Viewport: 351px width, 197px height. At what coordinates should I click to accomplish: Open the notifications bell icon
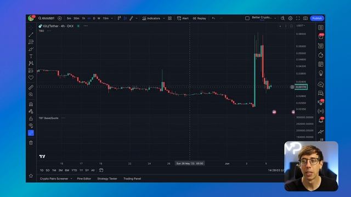coord(321,120)
